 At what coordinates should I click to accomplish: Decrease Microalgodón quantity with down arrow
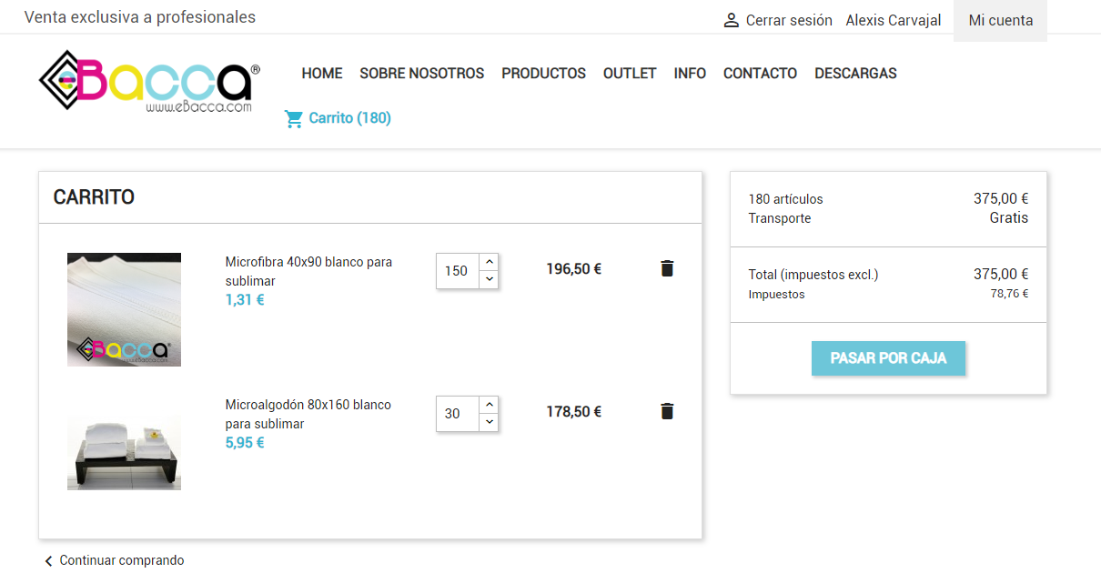pos(490,422)
